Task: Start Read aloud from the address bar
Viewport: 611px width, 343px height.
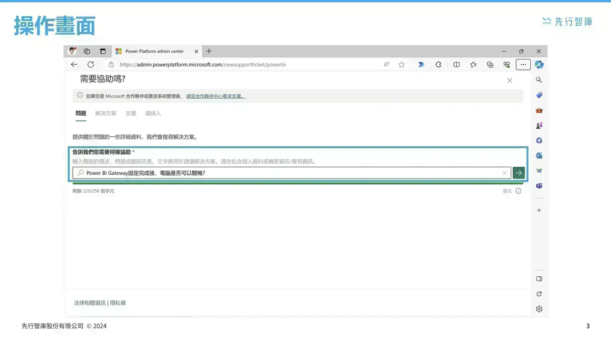Action: [387, 65]
